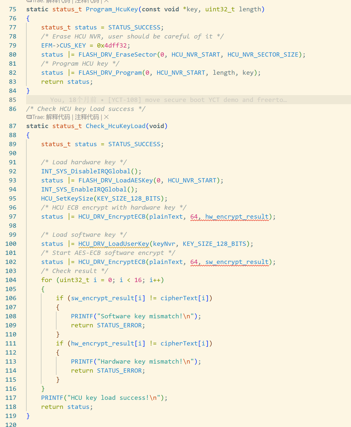Click 注释代码 above Check_HcuKeyLoad function
The width and height of the screenshot is (351, 427).
click(x=87, y=117)
